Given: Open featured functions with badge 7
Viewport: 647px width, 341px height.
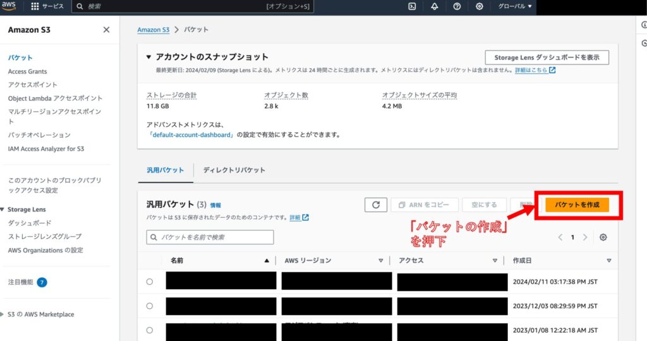Looking at the screenshot, I should [x=27, y=282].
